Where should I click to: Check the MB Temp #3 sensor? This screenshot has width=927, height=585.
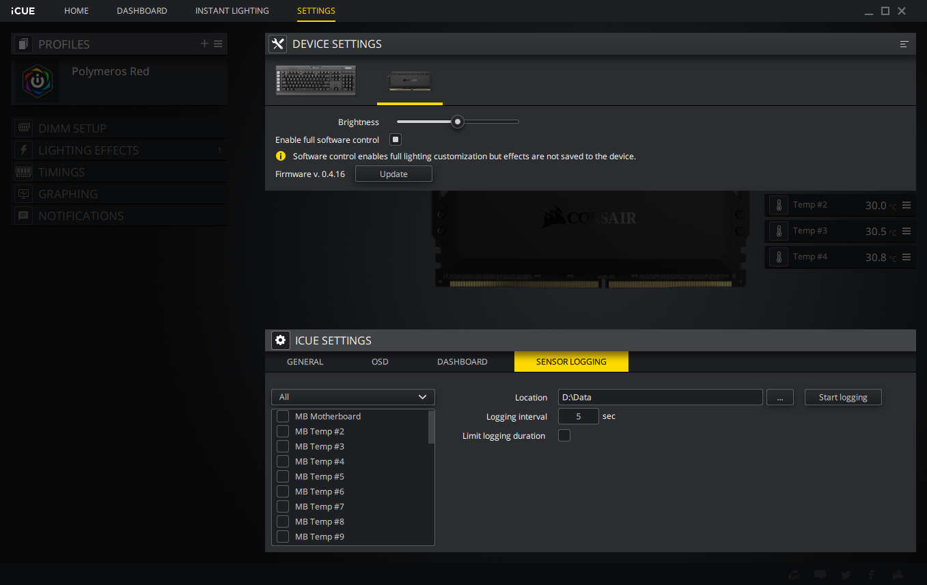[x=282, y=446]
